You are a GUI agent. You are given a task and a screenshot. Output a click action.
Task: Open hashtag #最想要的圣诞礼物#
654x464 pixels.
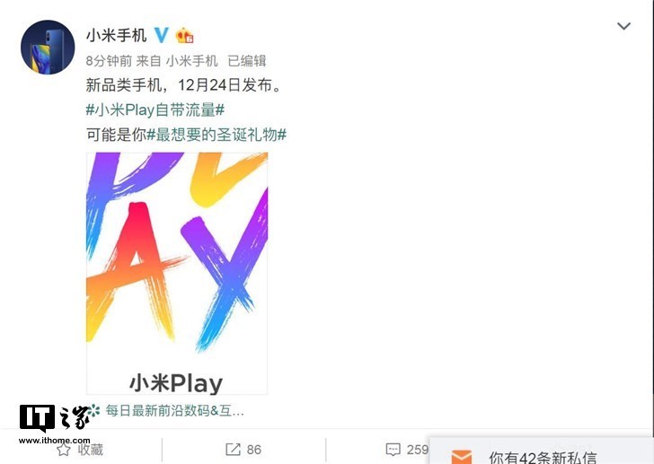[217, 135]
